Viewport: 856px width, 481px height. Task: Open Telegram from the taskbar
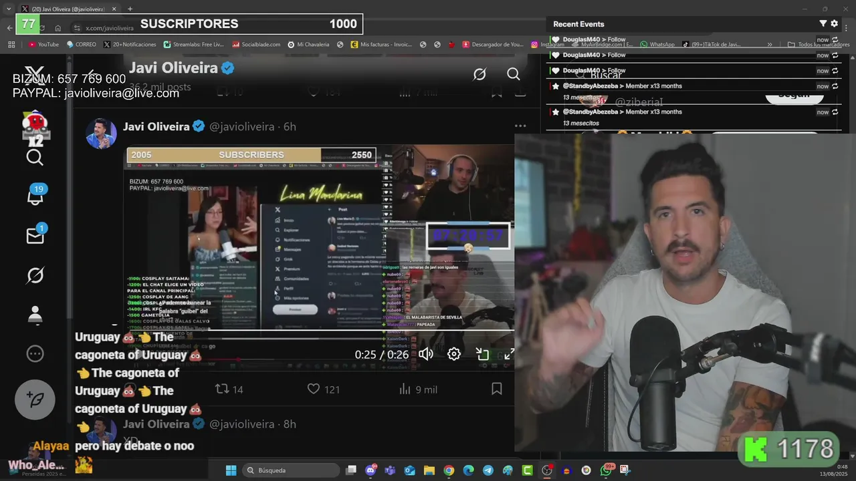pyautogui.click(x=488, y=470)
